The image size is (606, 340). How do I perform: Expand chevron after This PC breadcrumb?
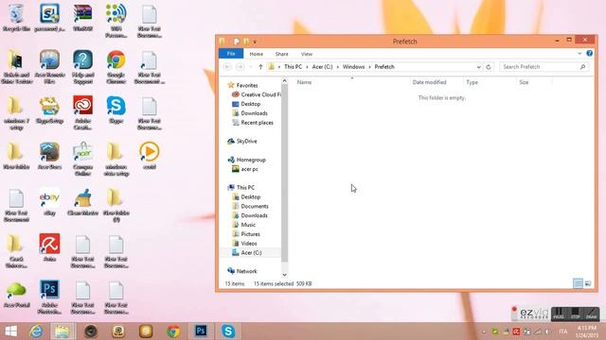point(307,67)
